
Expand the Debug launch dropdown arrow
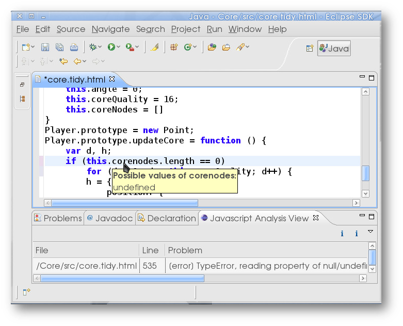tap(100, 47)
